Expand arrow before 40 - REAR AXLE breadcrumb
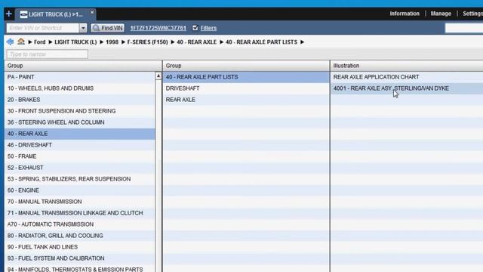The image size is (483, 272). pos(173,42)
